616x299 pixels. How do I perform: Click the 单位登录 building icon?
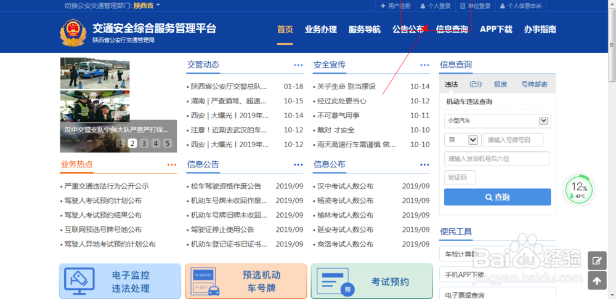click(463, 6)
